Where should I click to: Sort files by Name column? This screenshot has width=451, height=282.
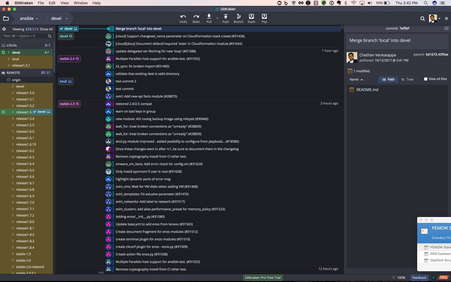click(x=356, y=79)
